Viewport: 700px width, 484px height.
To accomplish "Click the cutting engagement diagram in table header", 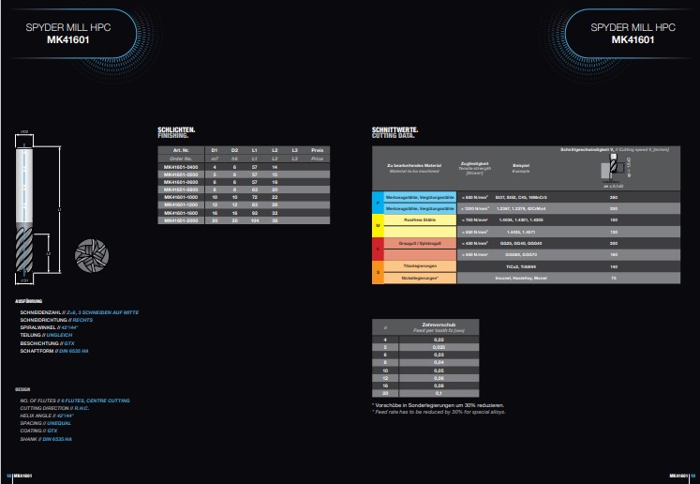I will point(615,170).
